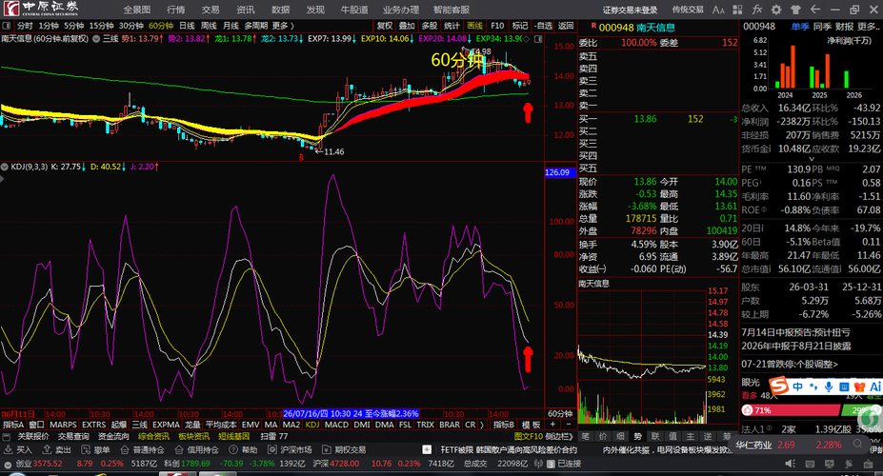Open 07-21曾跌停:个股调整 link
This screenshot has height=476, width=883.
(x=790, y=364)
